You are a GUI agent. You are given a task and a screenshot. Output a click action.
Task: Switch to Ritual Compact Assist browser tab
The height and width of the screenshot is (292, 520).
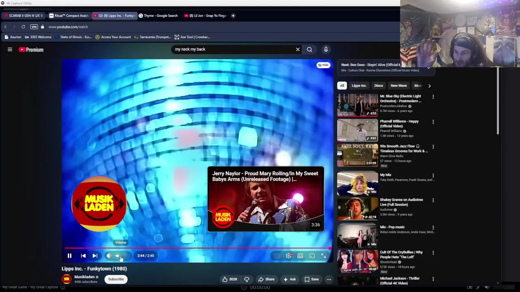(x=69, y=15)
